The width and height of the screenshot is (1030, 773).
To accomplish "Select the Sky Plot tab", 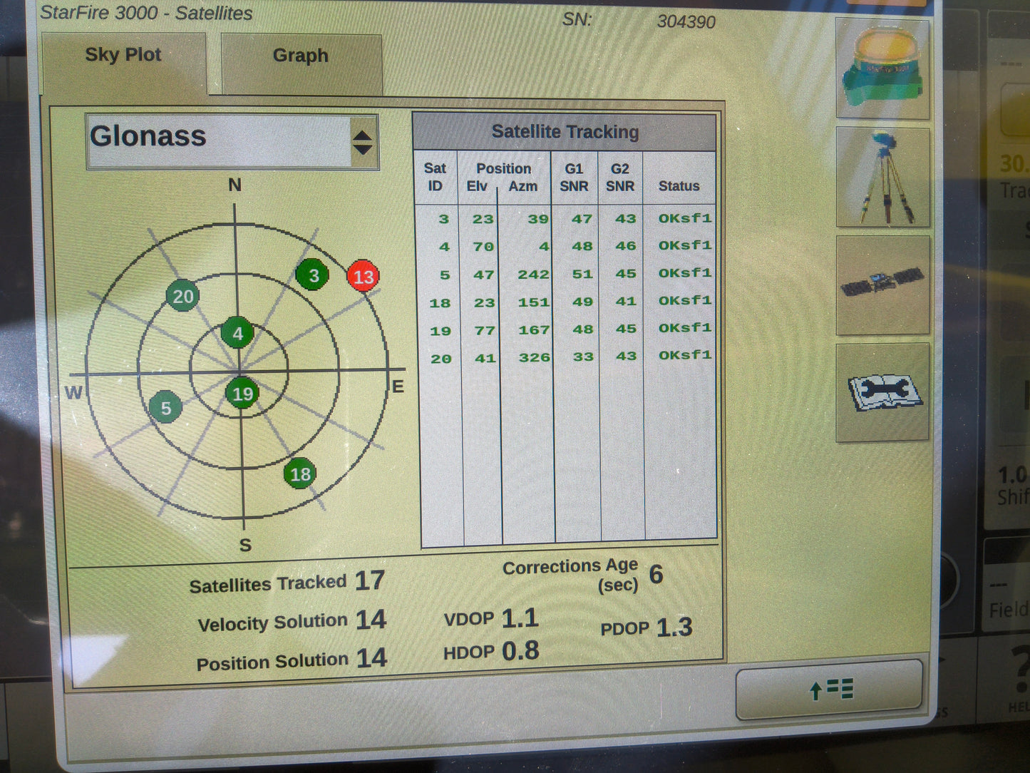I will pos(123,56).
